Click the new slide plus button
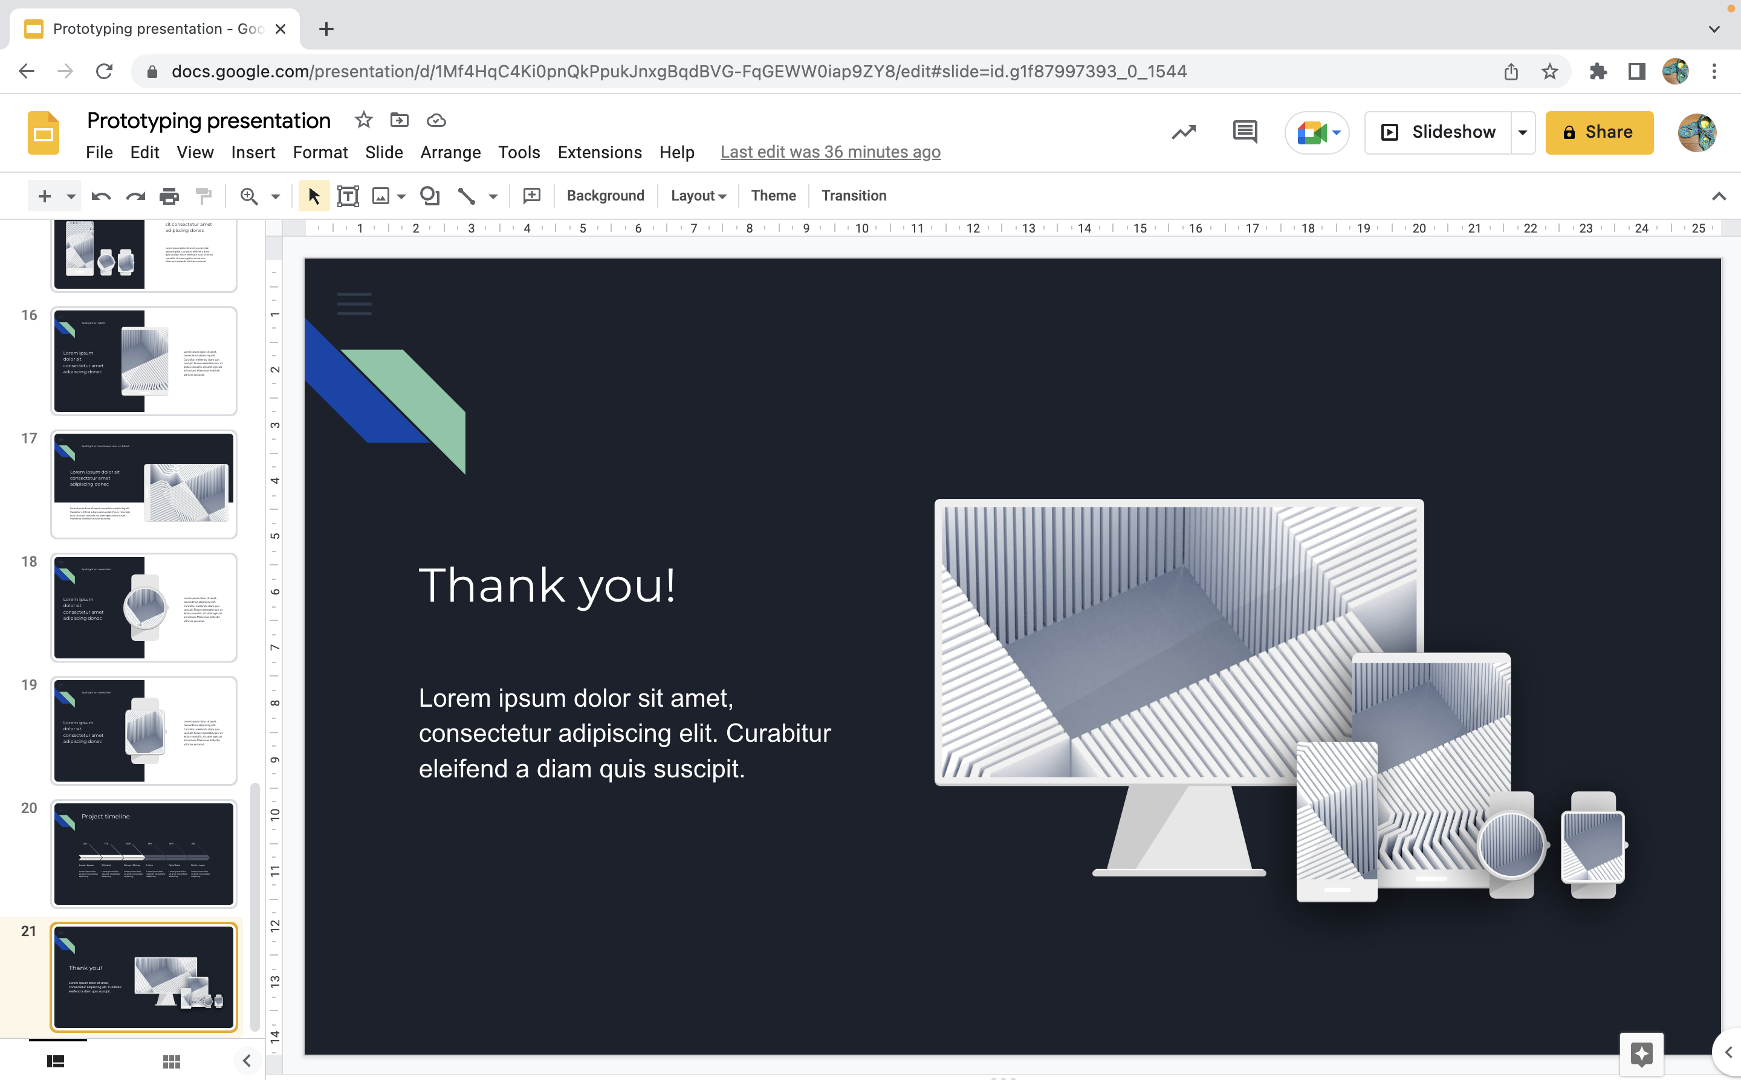 44,196
